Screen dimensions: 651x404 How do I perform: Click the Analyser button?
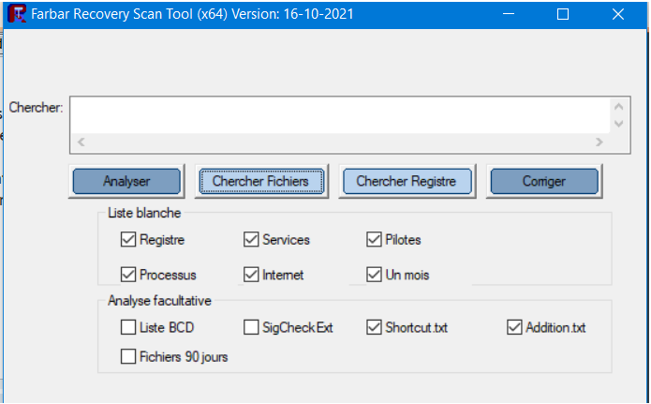coord(126,181)
